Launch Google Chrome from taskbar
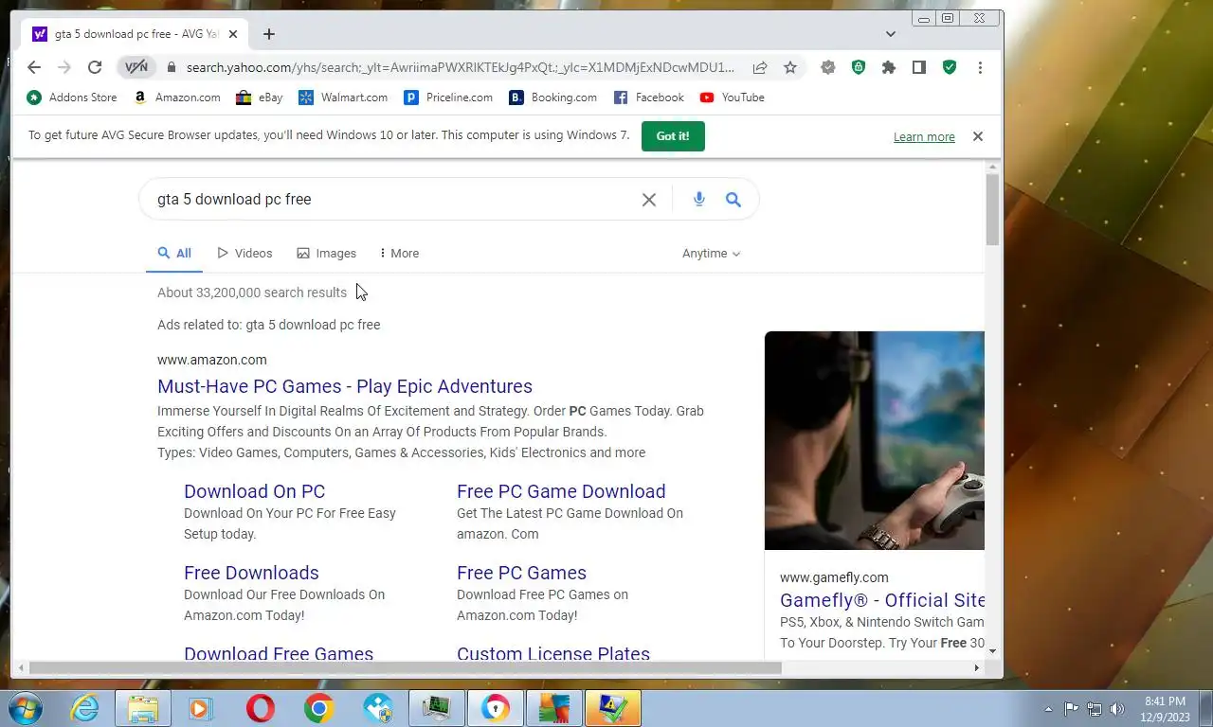 tap(318, 708)
